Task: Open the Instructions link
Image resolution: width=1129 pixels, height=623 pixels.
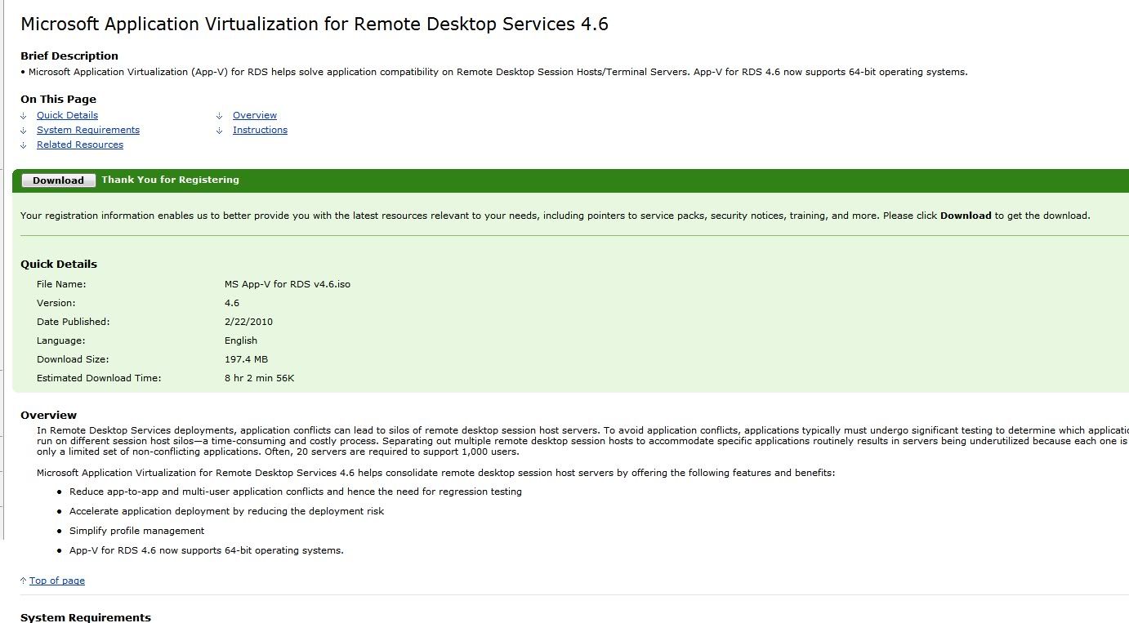Action: point(260,130)
